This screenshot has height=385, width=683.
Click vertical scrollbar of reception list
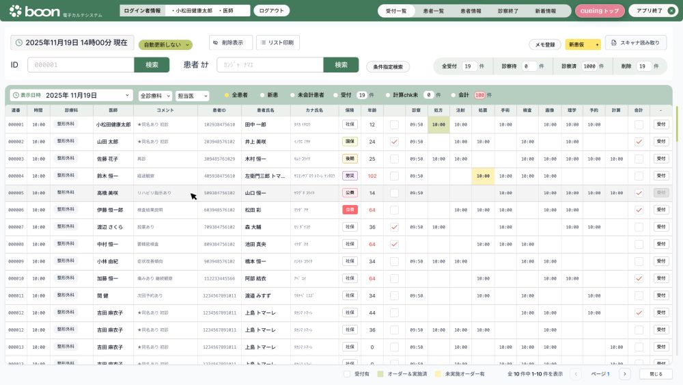pyautogui.click(x=676, y=124)
